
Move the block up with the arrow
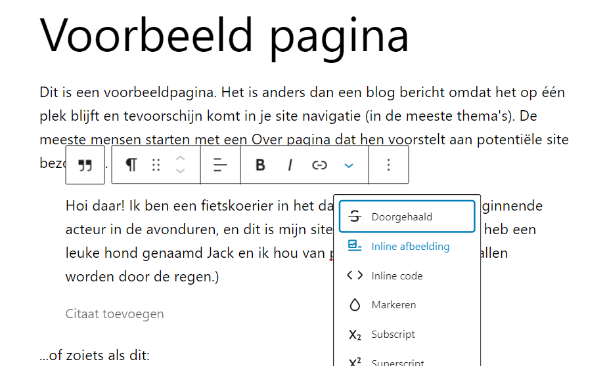coord(180,158)
